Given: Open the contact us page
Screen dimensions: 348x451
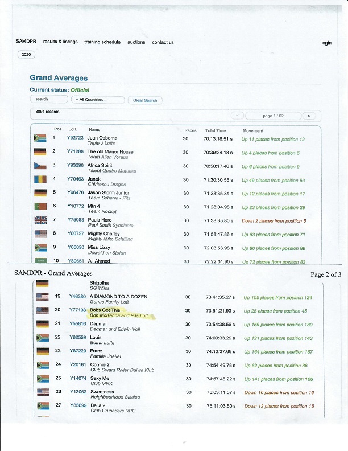Looking at the screenshot, I should pyautogui.click(x=163, y=42).
